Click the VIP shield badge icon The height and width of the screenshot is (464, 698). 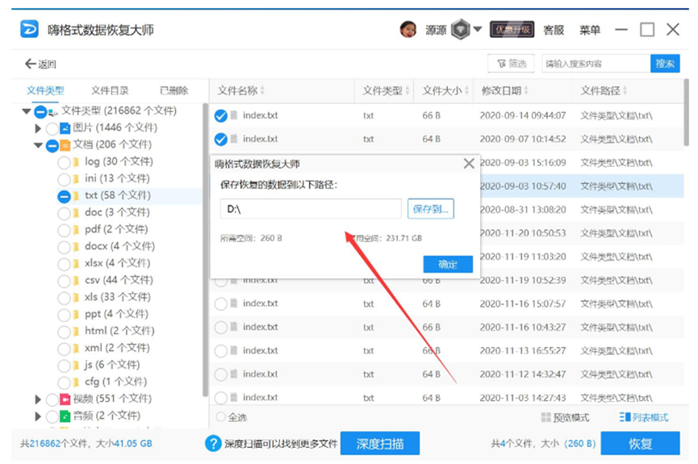(x=460, y=30)
